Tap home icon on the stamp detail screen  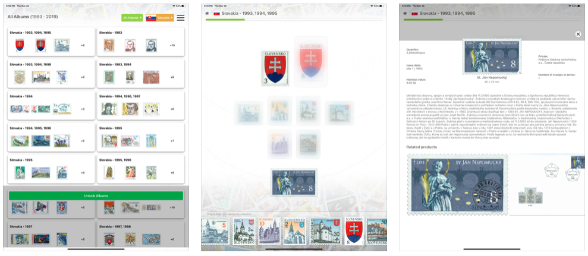pos(405,13)
